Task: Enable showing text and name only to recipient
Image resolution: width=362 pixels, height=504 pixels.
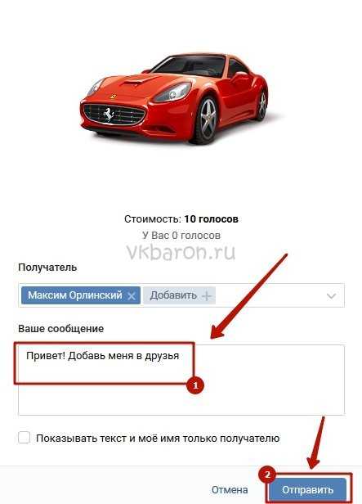Action: pyautogui.click(x=24, y=438)
